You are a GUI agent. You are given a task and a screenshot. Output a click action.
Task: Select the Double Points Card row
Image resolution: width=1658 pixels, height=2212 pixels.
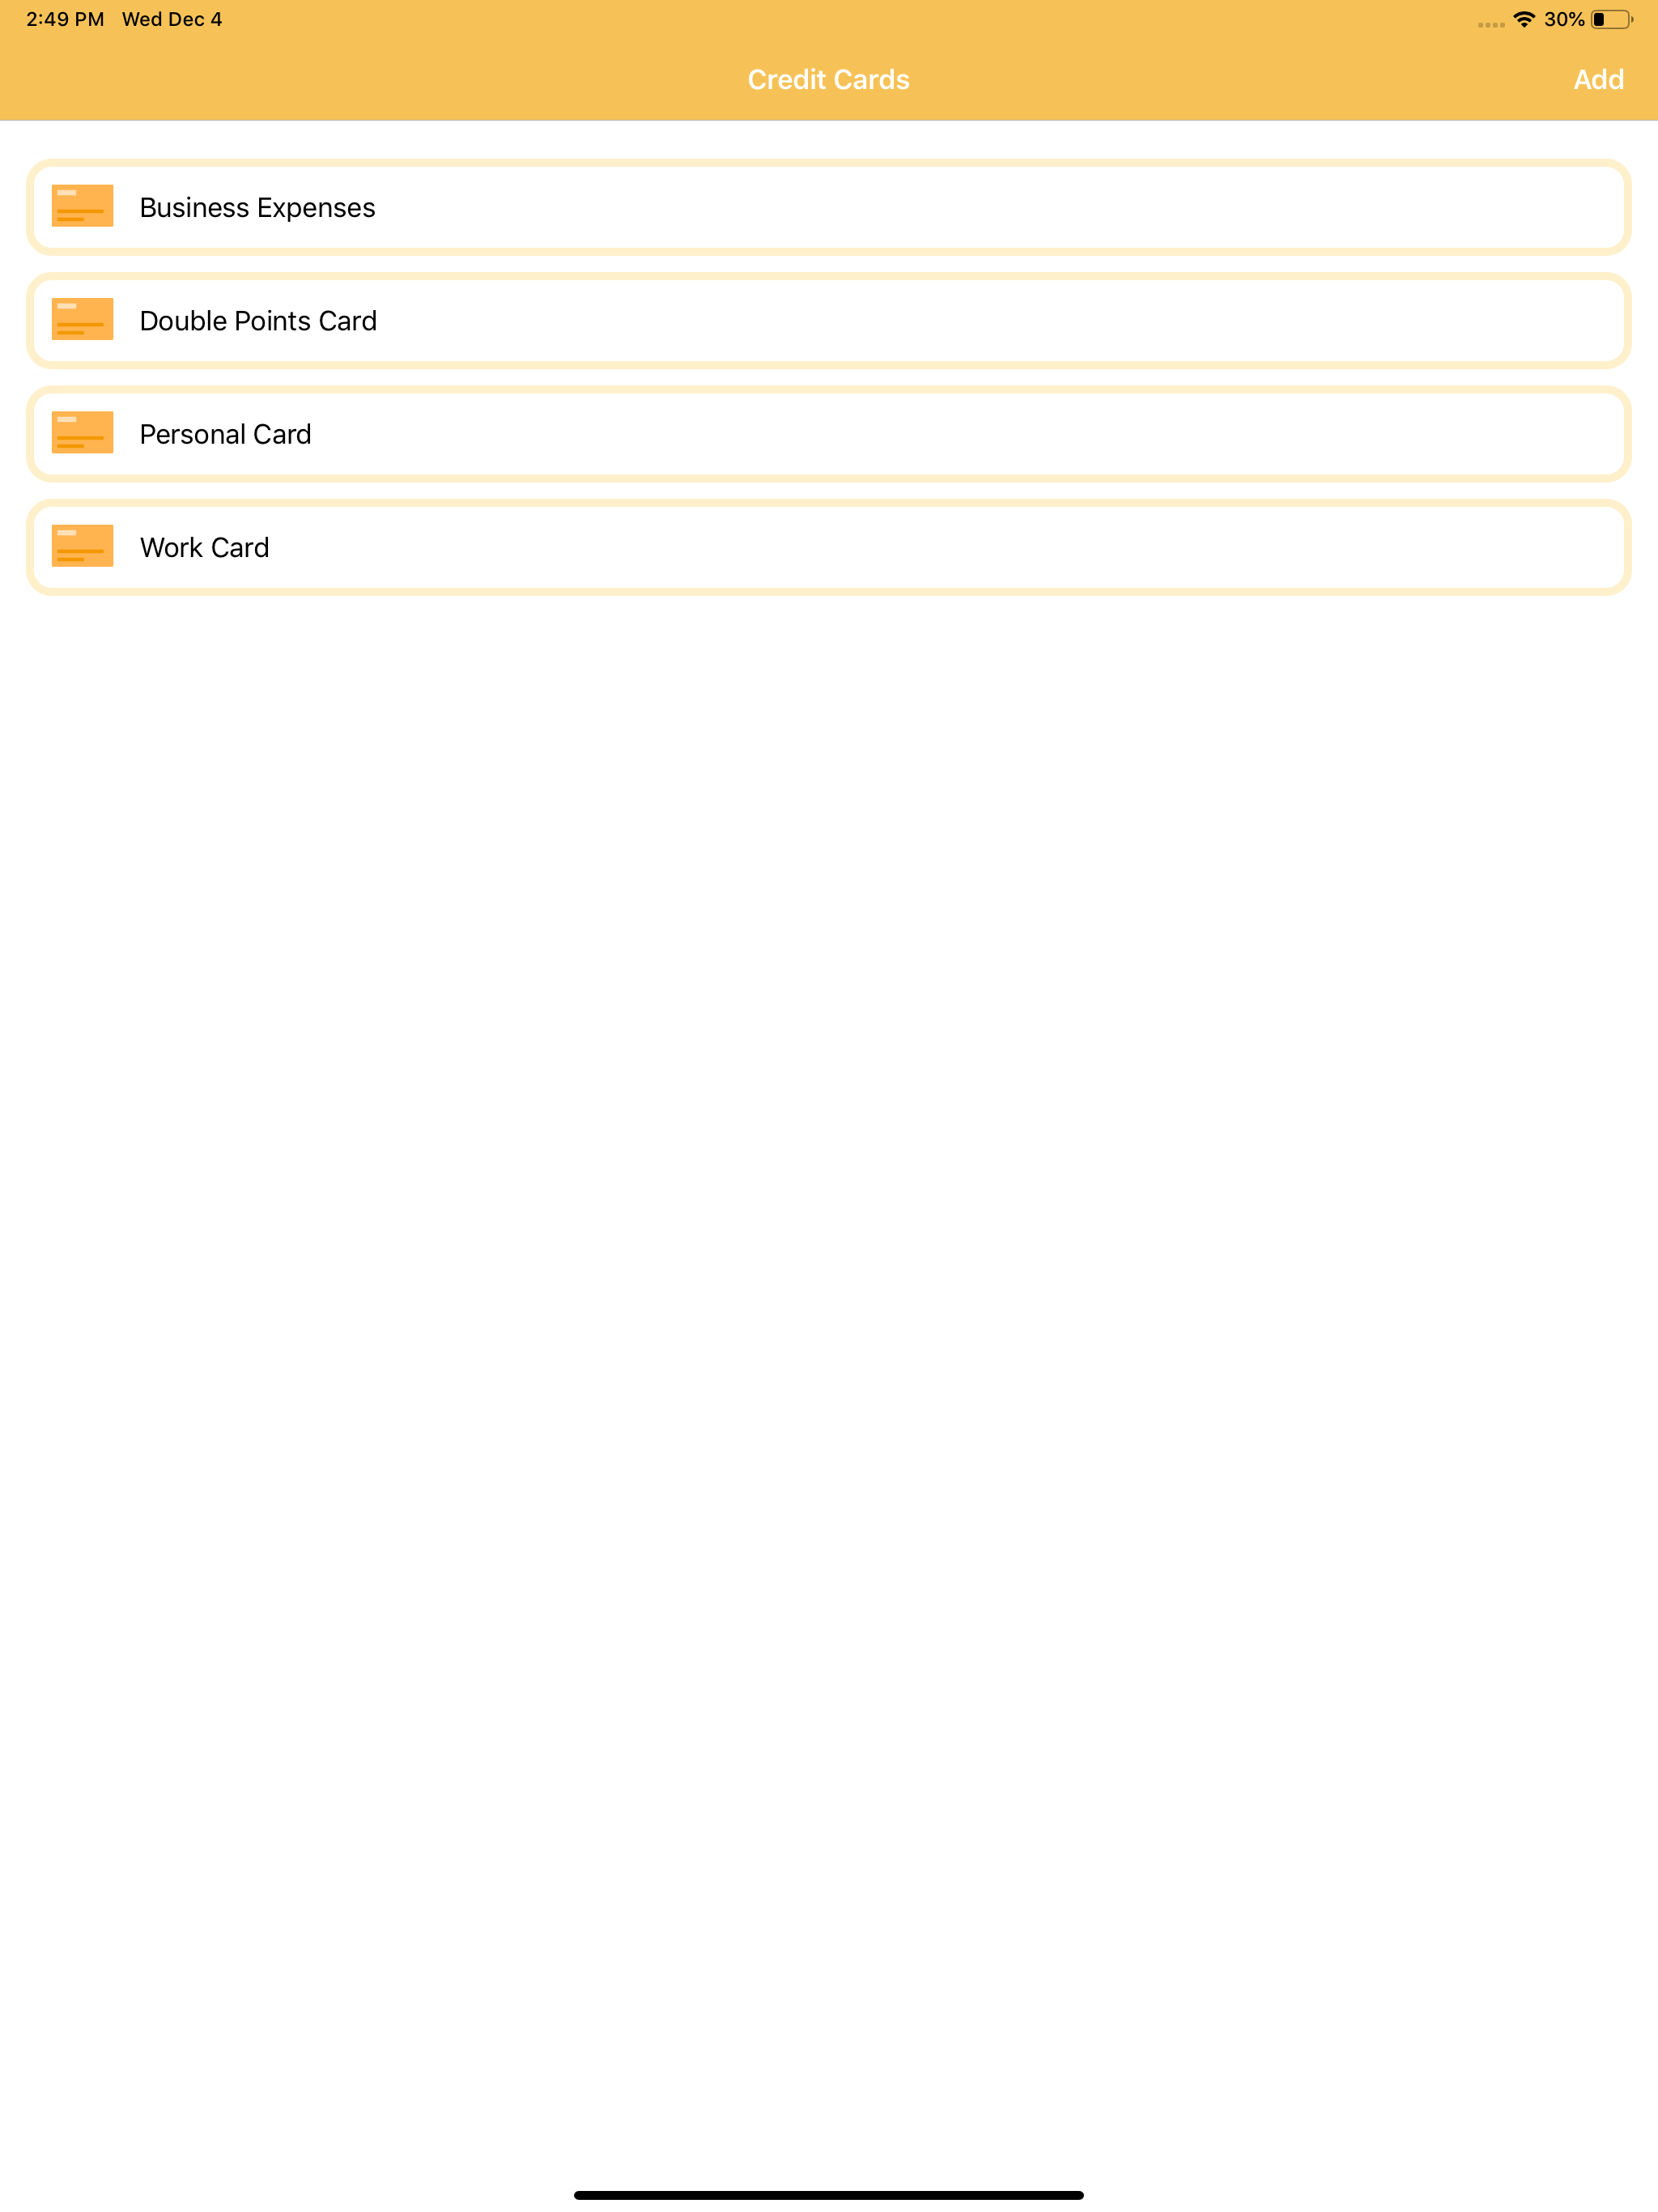828,321
